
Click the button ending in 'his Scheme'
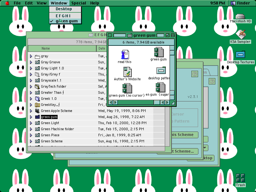point(185,135)
